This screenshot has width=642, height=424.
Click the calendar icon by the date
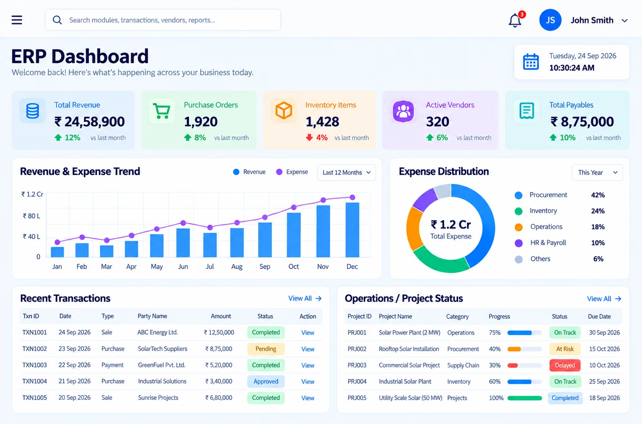[x=531, y=62]
